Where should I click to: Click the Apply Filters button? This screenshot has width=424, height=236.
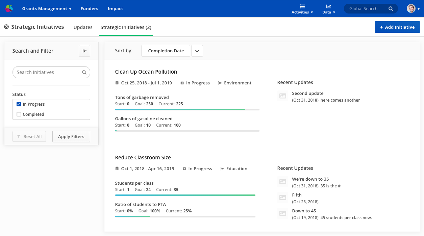[71, 136]
